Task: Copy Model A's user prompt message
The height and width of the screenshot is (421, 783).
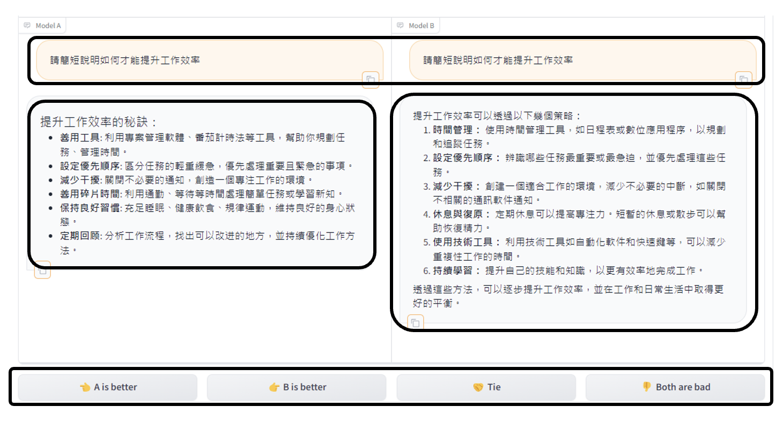Action: pos(370,79)
